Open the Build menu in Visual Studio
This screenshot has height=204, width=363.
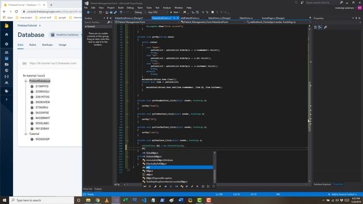point(121,7)
